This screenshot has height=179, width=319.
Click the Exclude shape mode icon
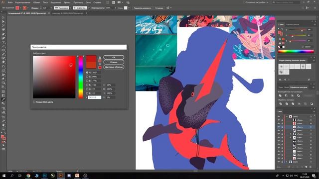298,95
